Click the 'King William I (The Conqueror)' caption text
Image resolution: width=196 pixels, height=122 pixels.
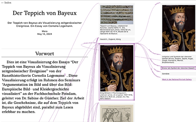pos(116,96)
